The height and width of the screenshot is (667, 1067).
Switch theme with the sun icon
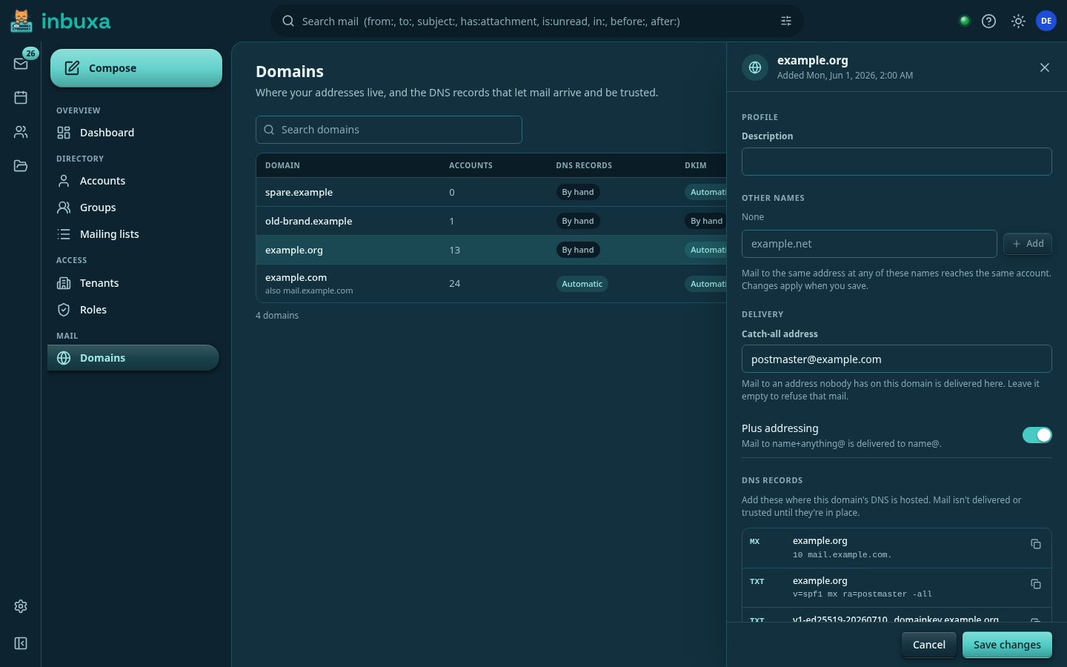(x=1018, y=21)
